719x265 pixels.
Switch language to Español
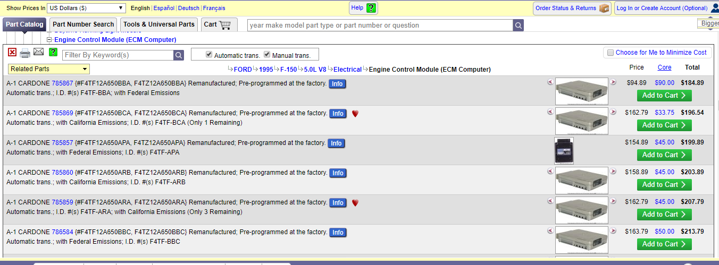(x=164, y=8)
